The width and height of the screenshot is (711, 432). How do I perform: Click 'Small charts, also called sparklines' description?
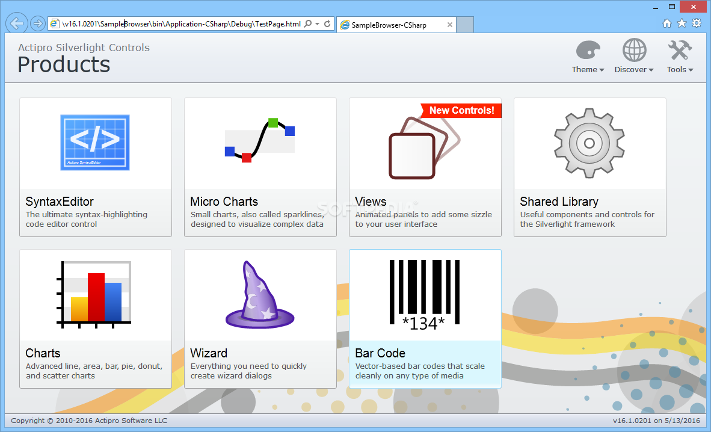257,219
